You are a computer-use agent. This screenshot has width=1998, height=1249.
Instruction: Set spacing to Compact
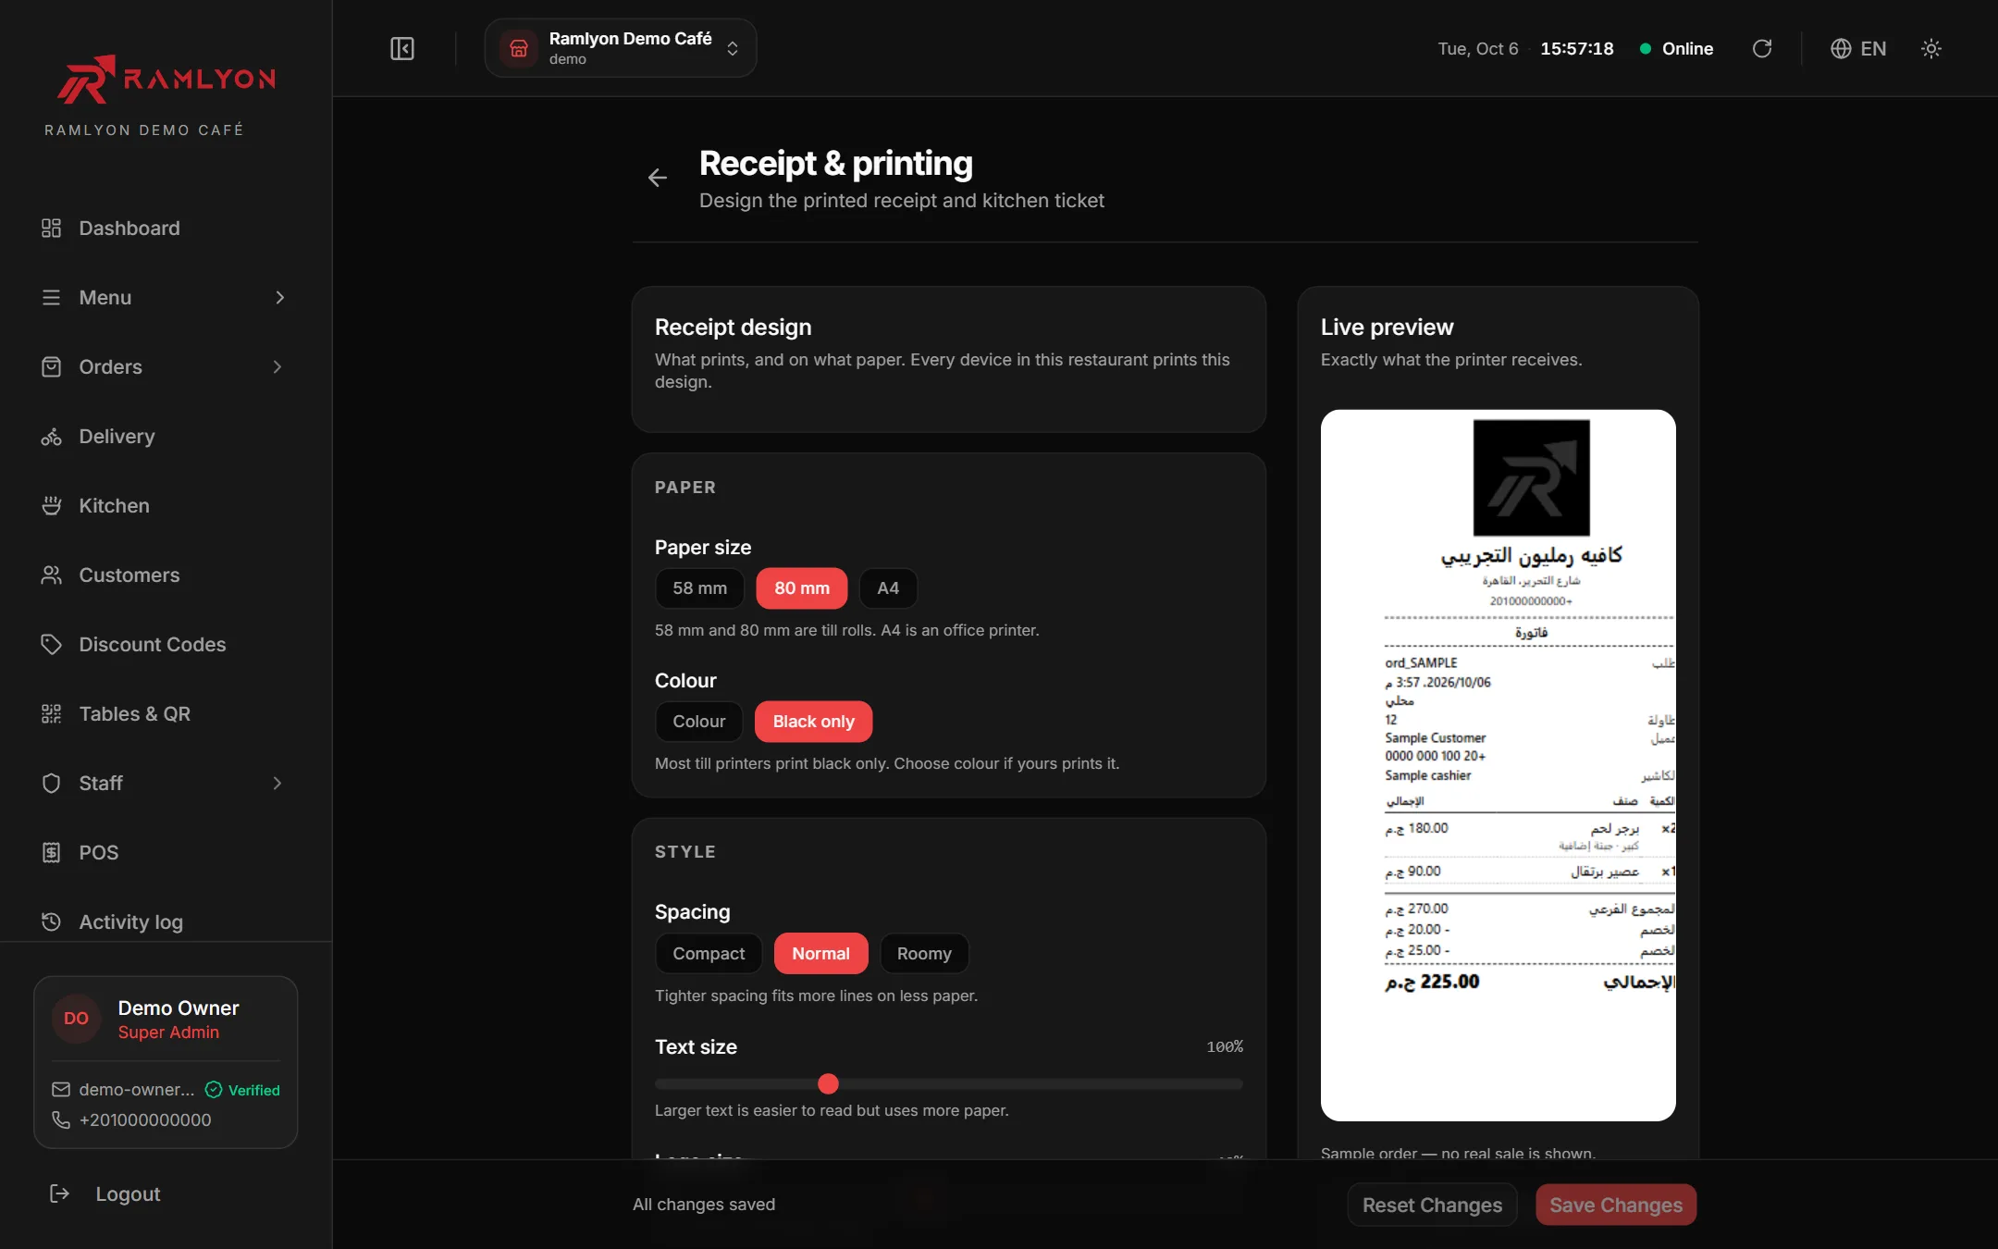[709, 954]
